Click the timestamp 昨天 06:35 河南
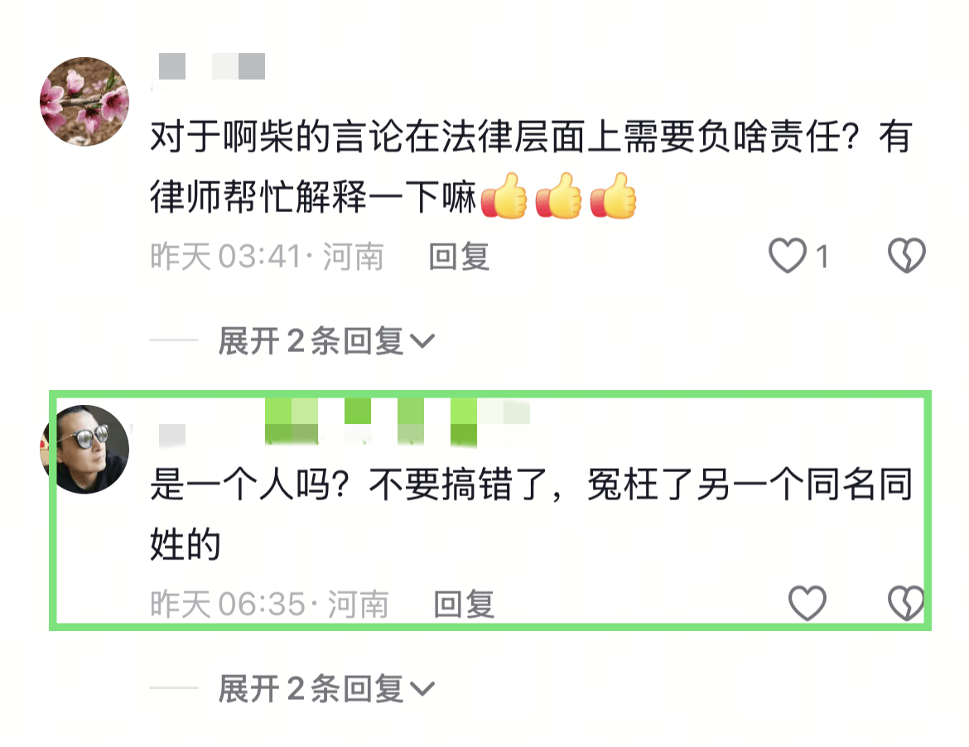The image size is (969, 747). click(269, 604)
